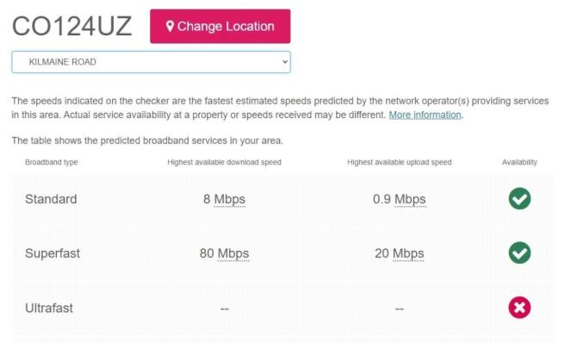The image size is (565, 343).
Task: Click Mbps abbreviation in Standard download speed
Action: point(229,199)
